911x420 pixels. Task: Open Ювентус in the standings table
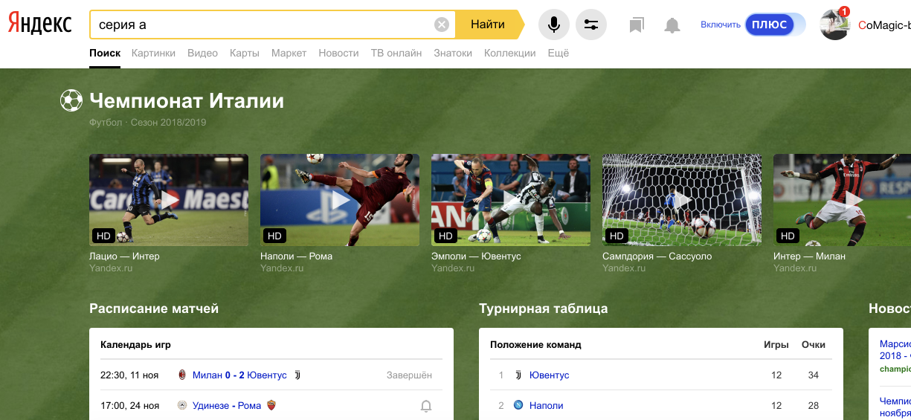[x=549, y=375]
